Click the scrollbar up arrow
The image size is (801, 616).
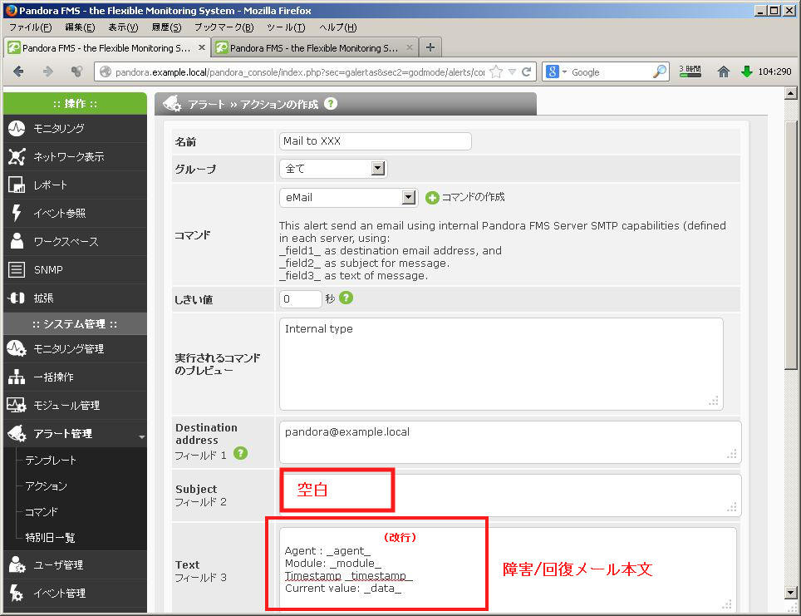pos(791,94)
